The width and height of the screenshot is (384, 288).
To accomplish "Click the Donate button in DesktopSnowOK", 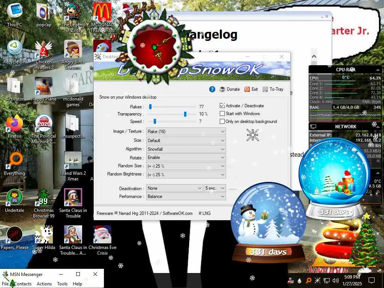I will [x=230, y=89].
